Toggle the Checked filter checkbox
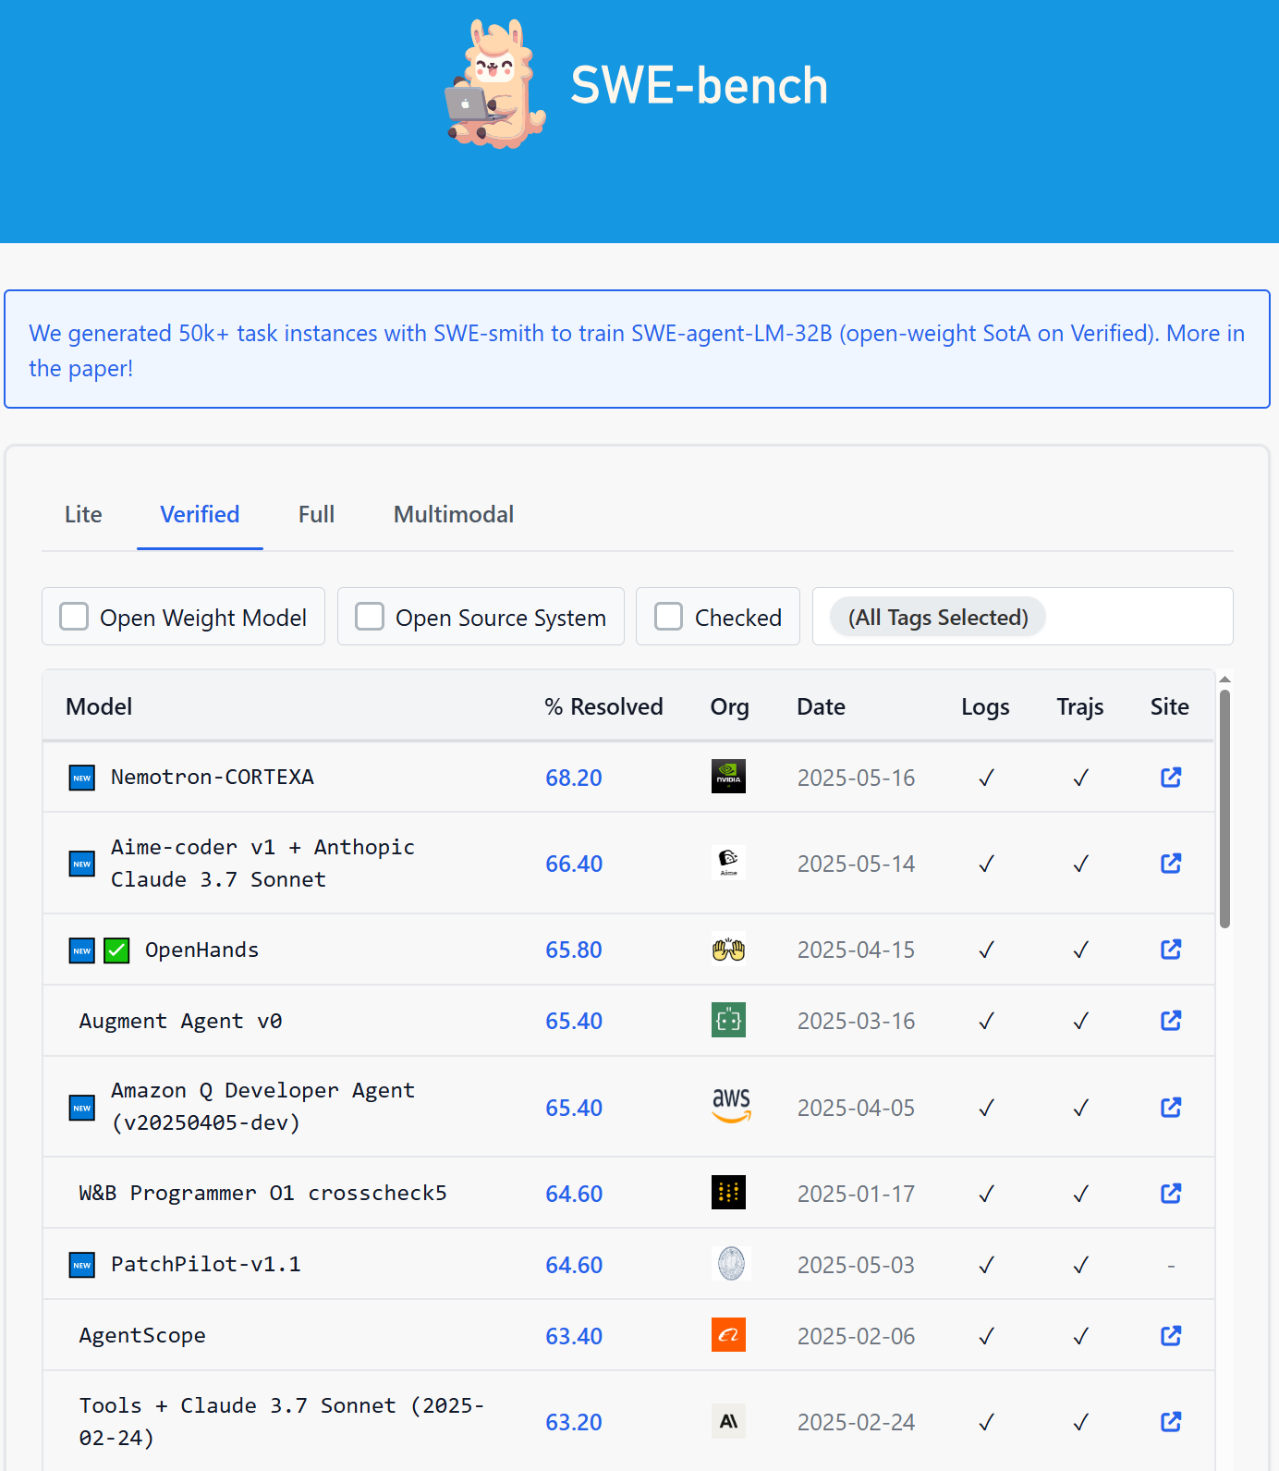1279x1471 pixels. tap(668, 617)
